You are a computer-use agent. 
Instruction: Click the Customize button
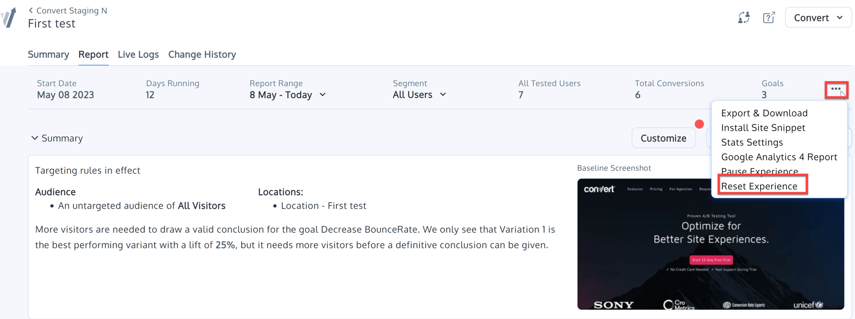click(663, 138)
